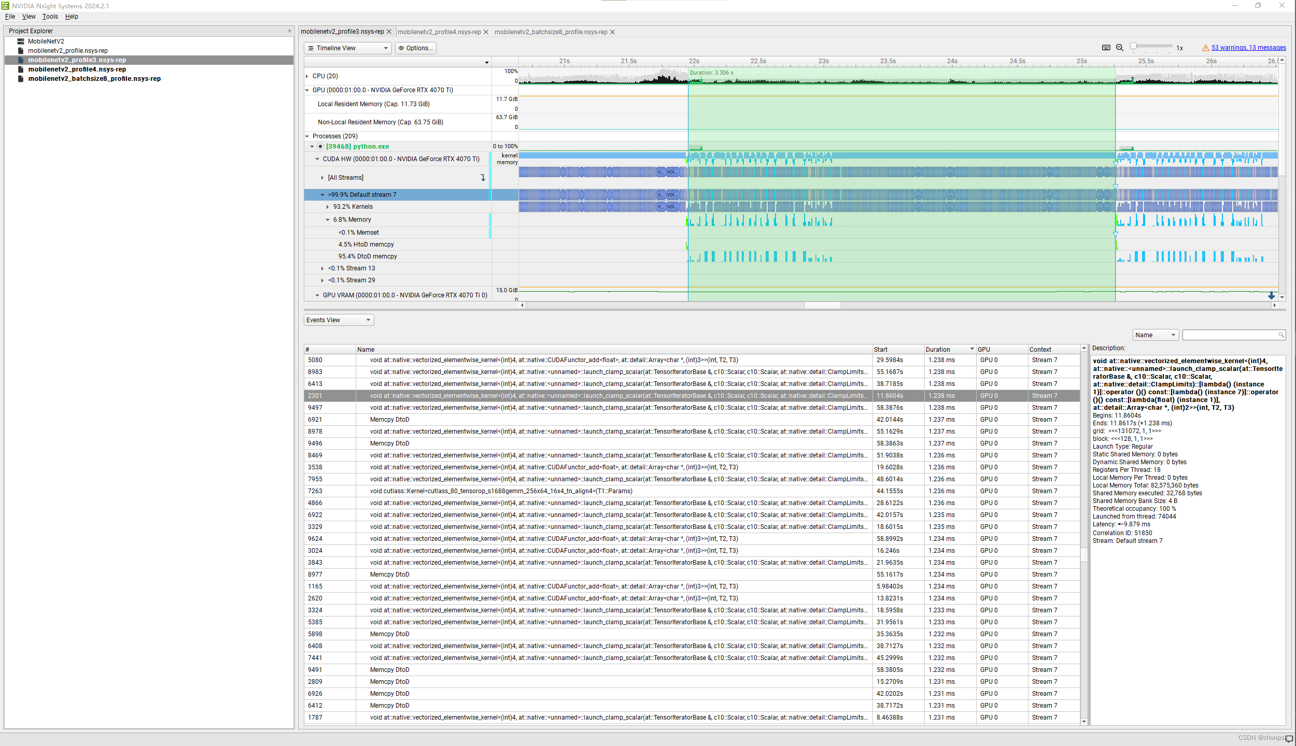This screenshot has height=746, width=1296.
Task: Click the keyboard shortcuts icon in timeline toolbar
Action: (1106, 48)
